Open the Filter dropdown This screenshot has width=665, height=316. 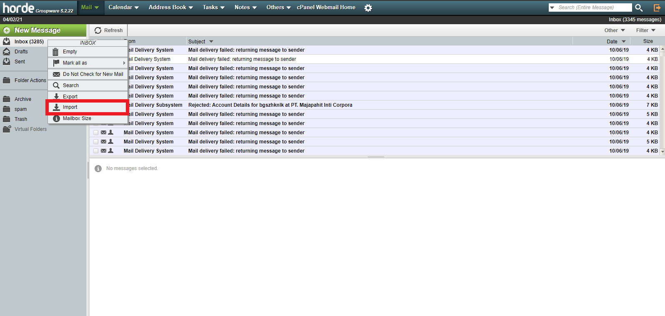pos(646,30)
